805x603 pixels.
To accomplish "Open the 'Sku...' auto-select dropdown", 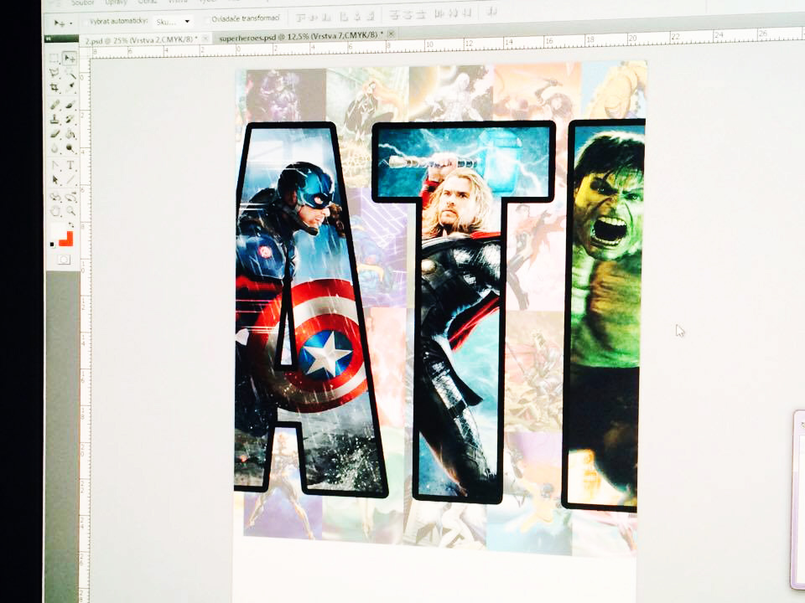I will tap(174, 22).
